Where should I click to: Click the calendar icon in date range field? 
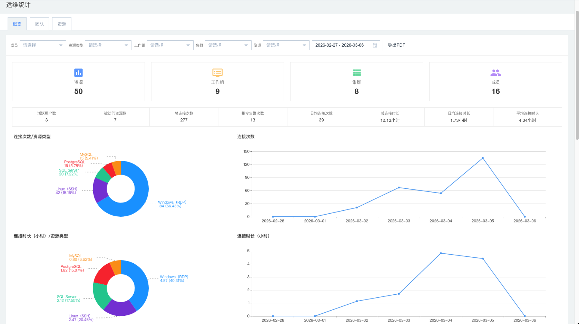[x=375, y=45]
